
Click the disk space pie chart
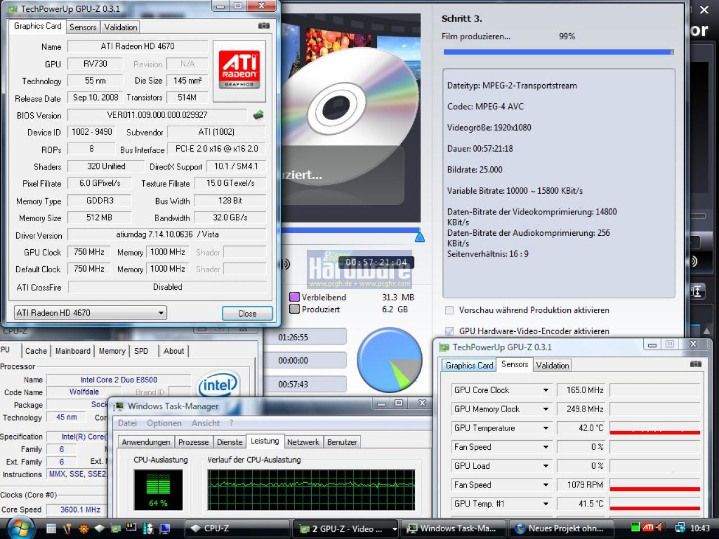click(x=389, y=360)
